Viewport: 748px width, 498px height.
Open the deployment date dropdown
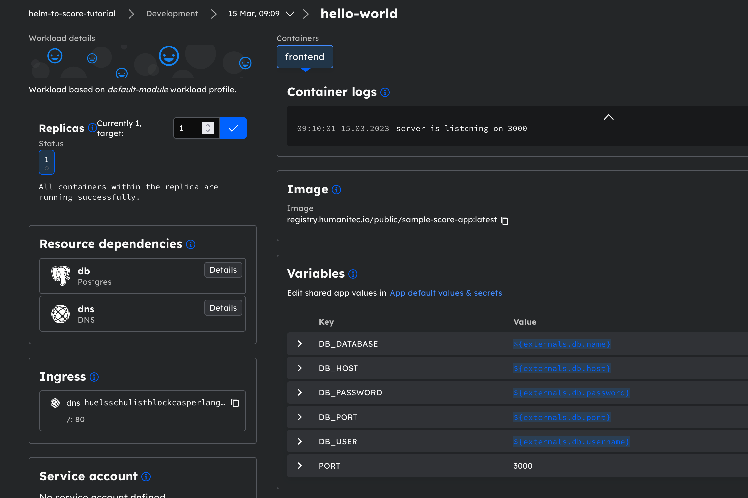(x=290, y=14)
